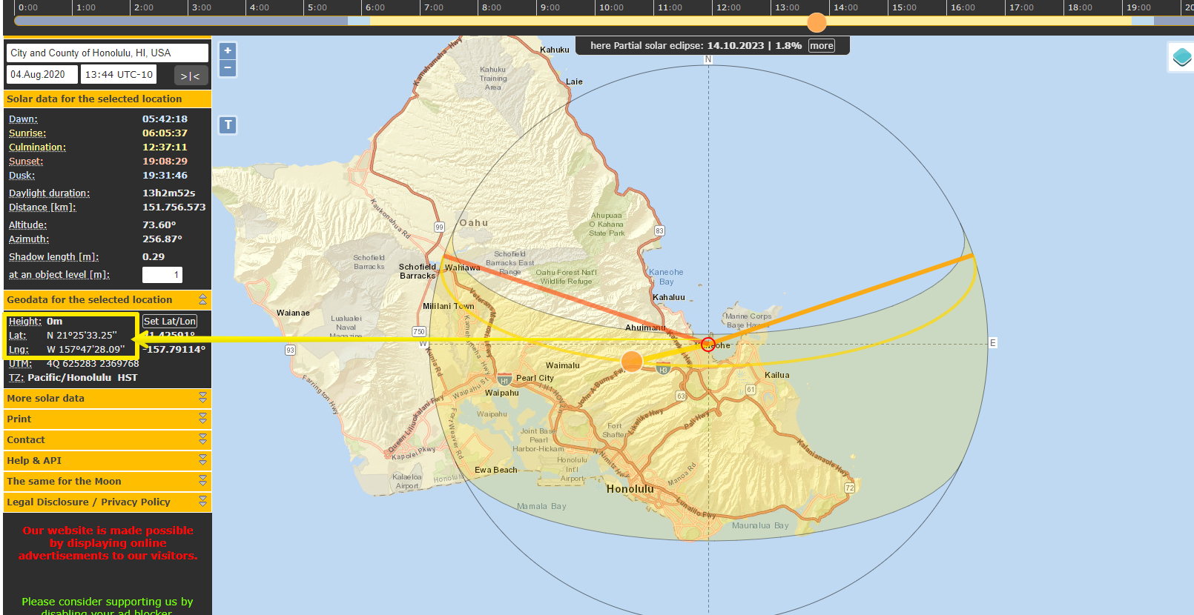Click the T text toggle map button
The height and width of the screenshot is (615, 1194).
coord(228,125)
